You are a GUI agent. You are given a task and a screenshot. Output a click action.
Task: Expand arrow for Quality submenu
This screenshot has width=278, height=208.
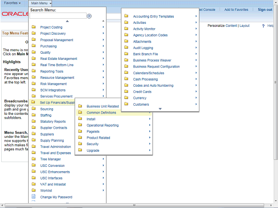pyautogui.click(x=103, y=52)
